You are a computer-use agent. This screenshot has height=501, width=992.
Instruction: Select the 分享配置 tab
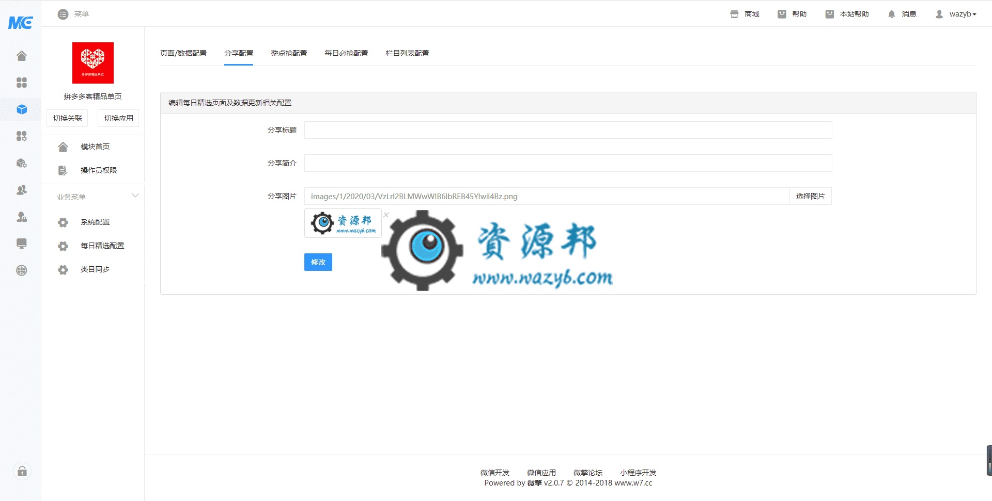click(x=239, y=53)
